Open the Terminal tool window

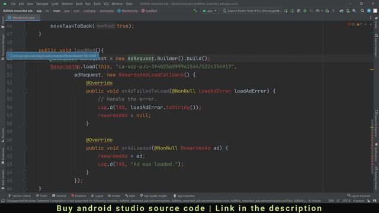[59, 196]
